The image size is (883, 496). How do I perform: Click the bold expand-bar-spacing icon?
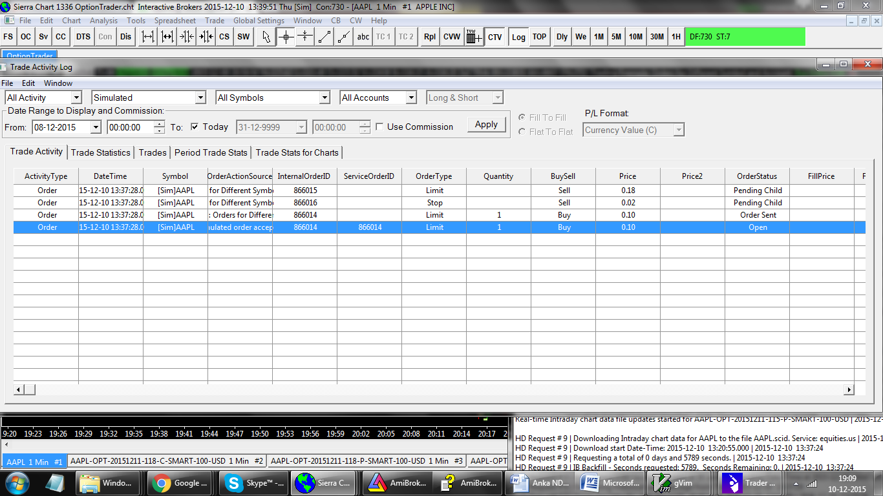point(167,37)
